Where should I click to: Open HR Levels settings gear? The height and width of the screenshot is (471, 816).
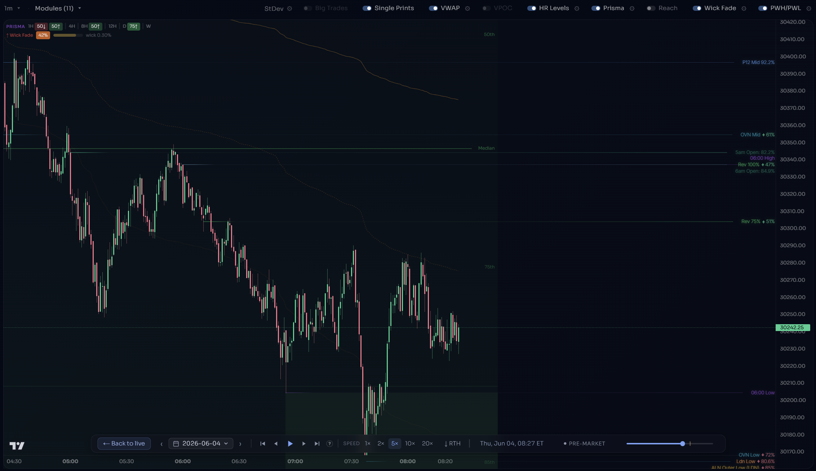pyautogui.click(x=577, y=8)
